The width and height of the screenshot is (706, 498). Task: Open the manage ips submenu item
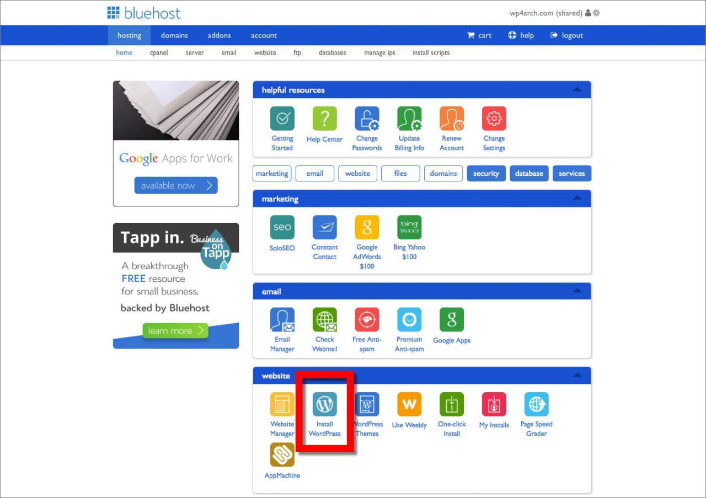pos(379,53)
